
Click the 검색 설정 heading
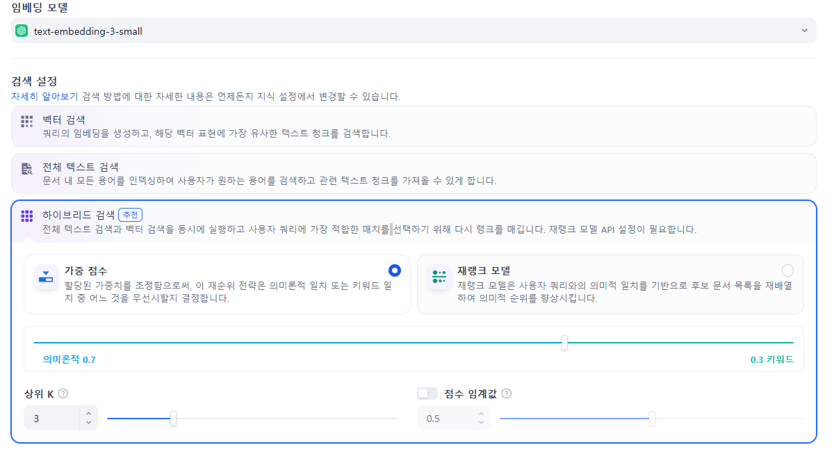tap(34, 81)
